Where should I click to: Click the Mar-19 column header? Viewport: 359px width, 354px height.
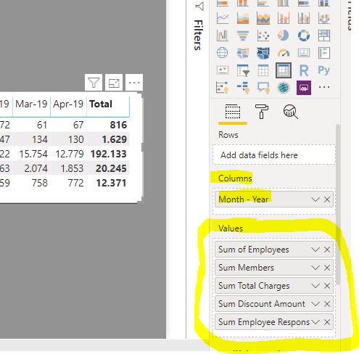[31, 104]
